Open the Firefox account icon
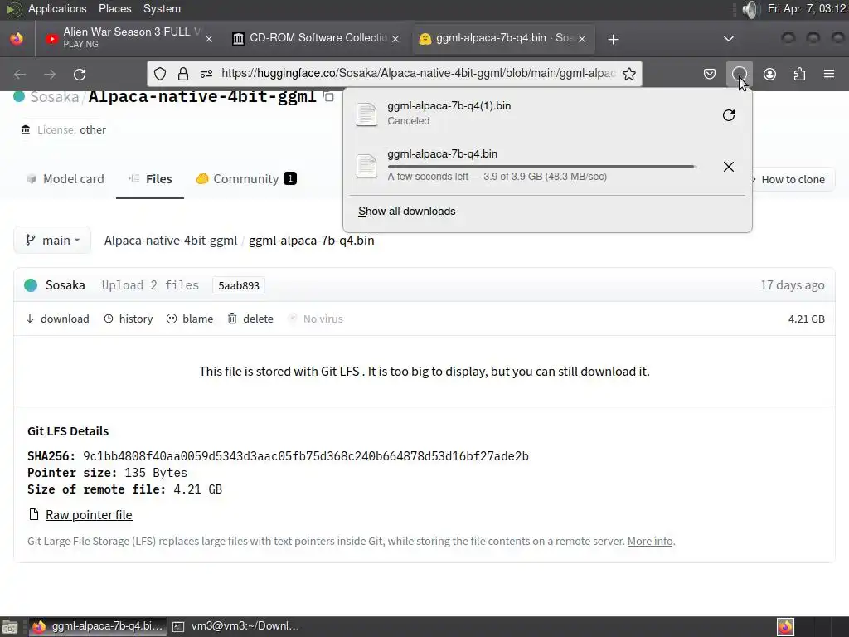Image resolution: width=849 pixels, height=637 pixels. pos(769,74)
